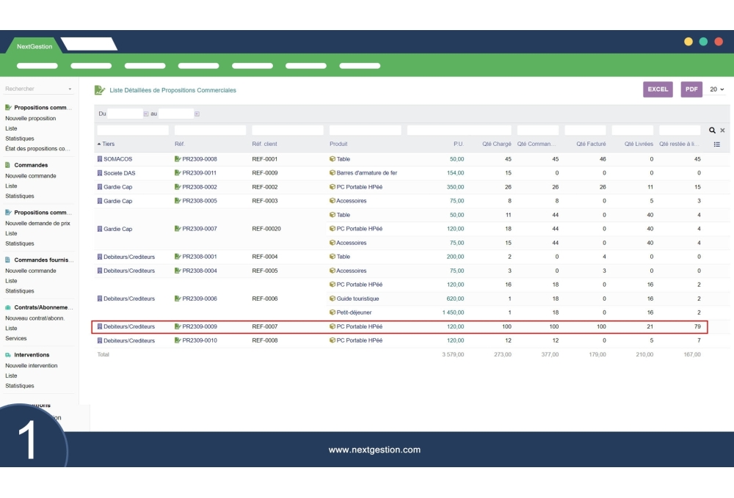Click the product cube icon beside Guide touristique
Viewport: 734px width, 498px height.
[x=333, y=299]
